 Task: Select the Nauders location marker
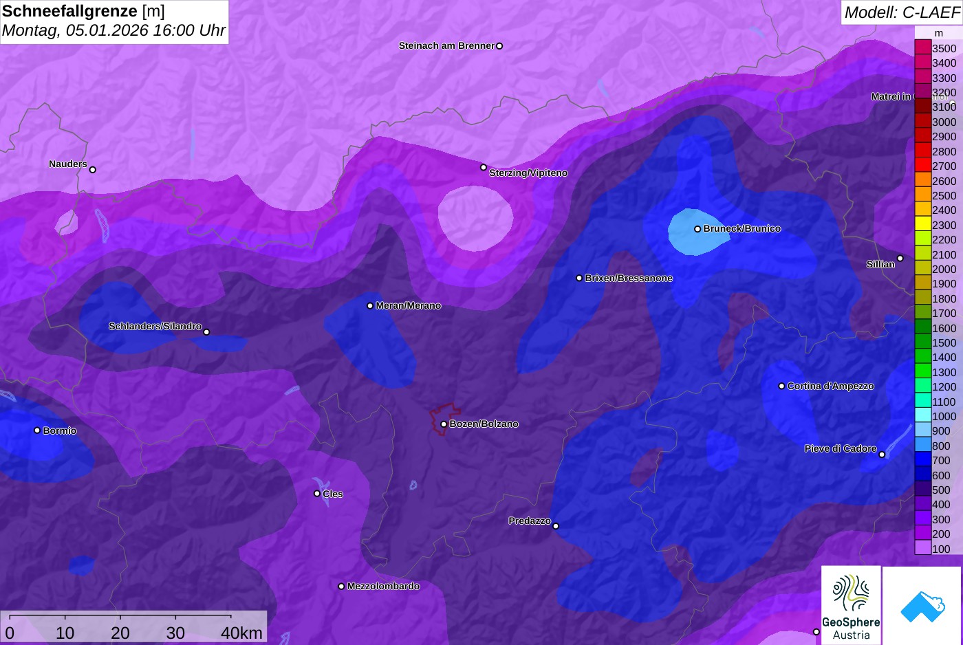tap(93, 170)
